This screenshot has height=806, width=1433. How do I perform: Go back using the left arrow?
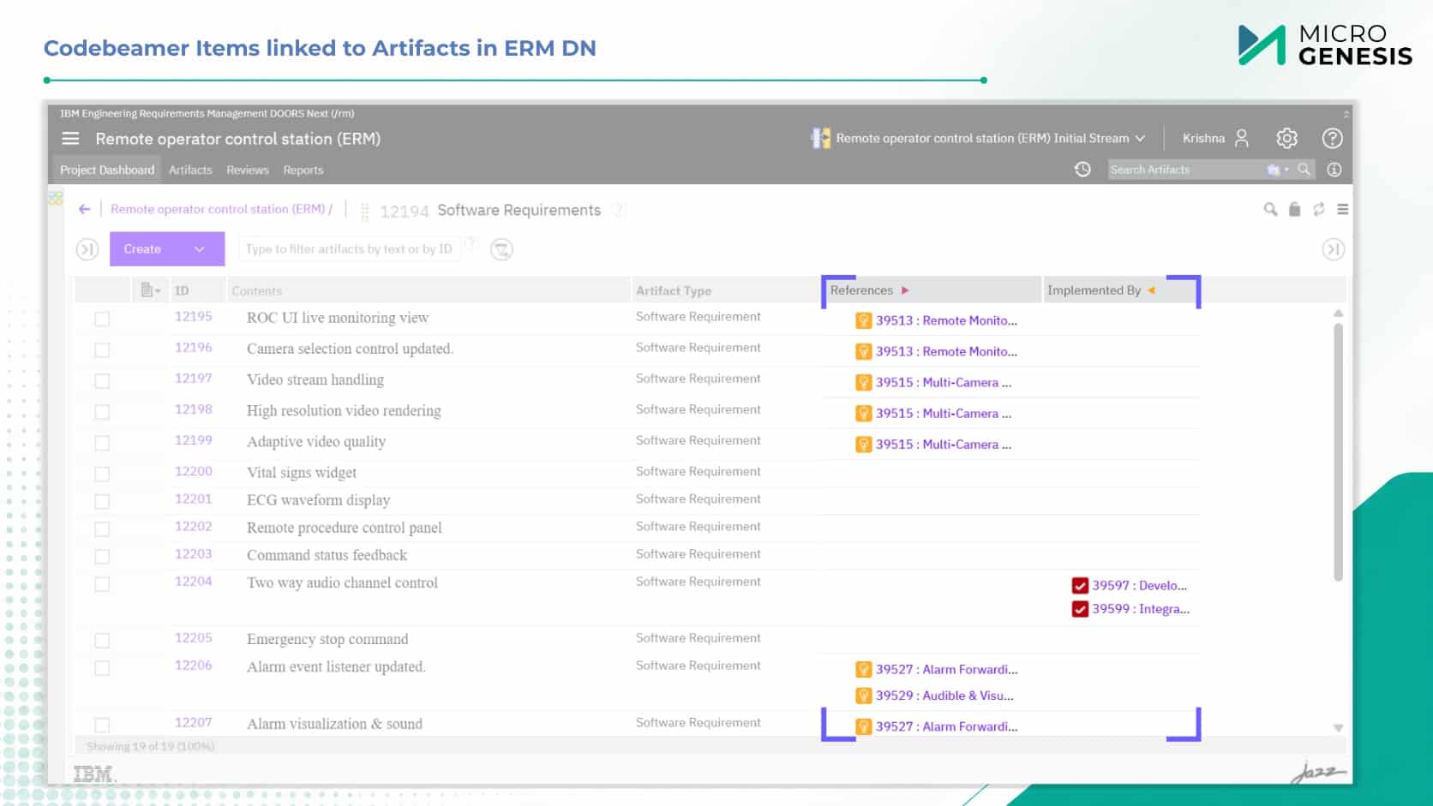(84, 209)
